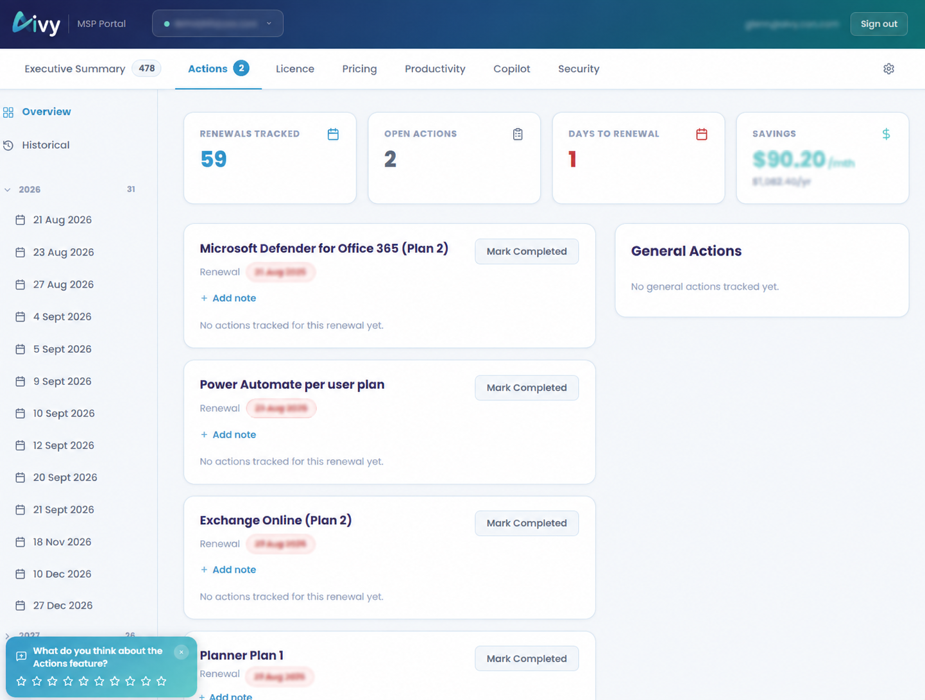Click calendar icon beside 9 Sept 2026
Screen dimensions: 925x700
pyautogui.click(x=21, y=381)
